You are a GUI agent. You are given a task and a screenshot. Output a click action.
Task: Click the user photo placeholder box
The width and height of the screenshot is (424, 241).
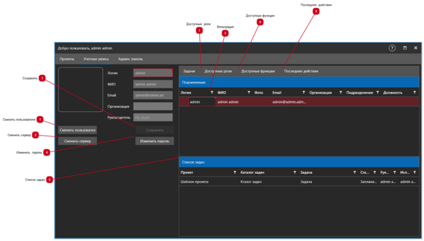80,90
